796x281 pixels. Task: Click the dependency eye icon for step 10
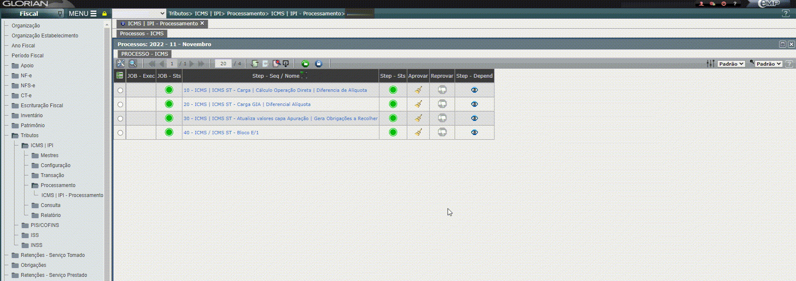(474, 90)
